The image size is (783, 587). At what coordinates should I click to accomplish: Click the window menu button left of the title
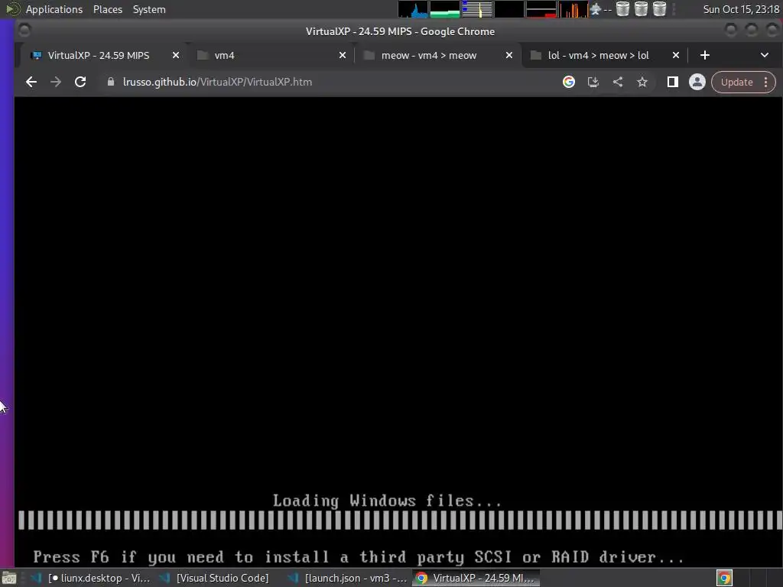24,31
